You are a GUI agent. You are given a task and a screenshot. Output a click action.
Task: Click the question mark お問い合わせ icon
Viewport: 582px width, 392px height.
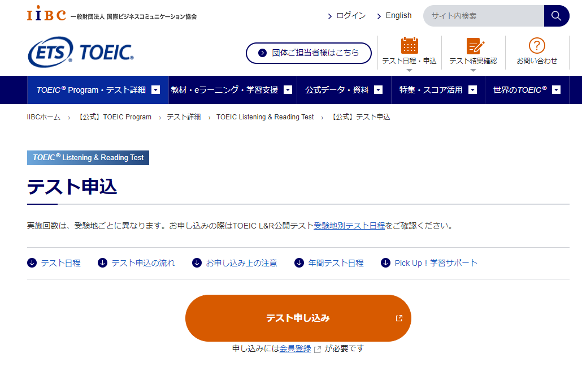(x=537, y=46)
